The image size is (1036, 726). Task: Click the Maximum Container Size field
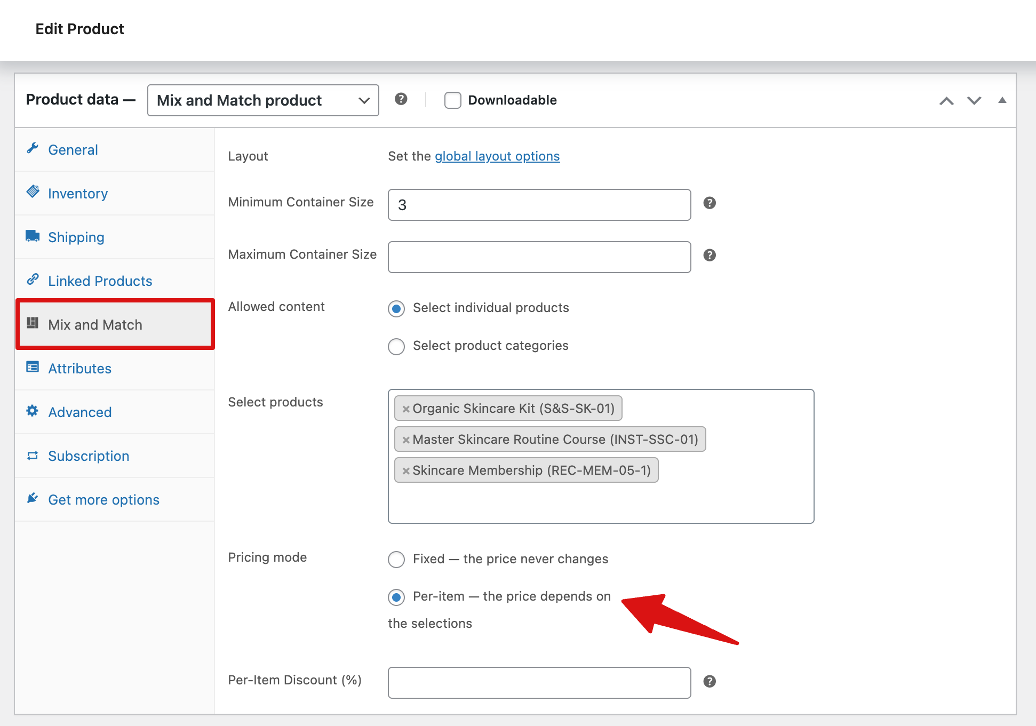point(539,257)
